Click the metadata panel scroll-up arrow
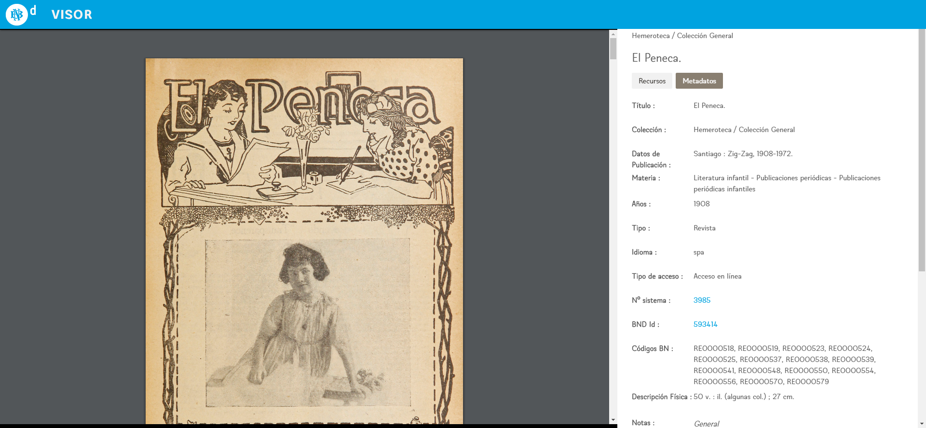Viewport: 926px width, 428px height. click(x=922, y=32)
